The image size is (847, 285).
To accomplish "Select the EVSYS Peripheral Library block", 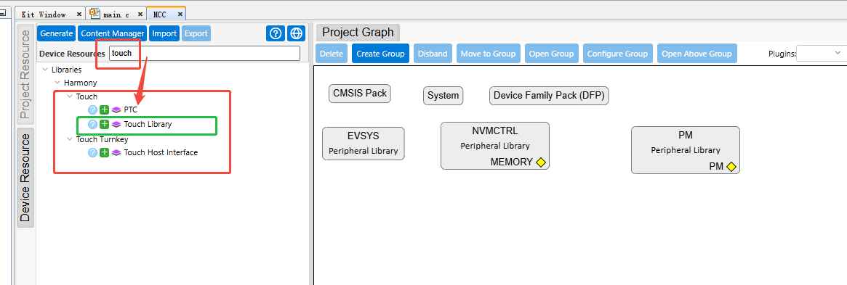I will (x=364, y=144).
